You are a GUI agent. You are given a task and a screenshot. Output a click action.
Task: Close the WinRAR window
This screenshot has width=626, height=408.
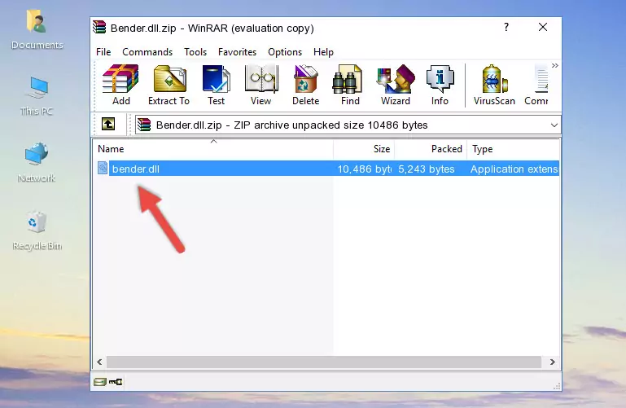tap(543, 27)
